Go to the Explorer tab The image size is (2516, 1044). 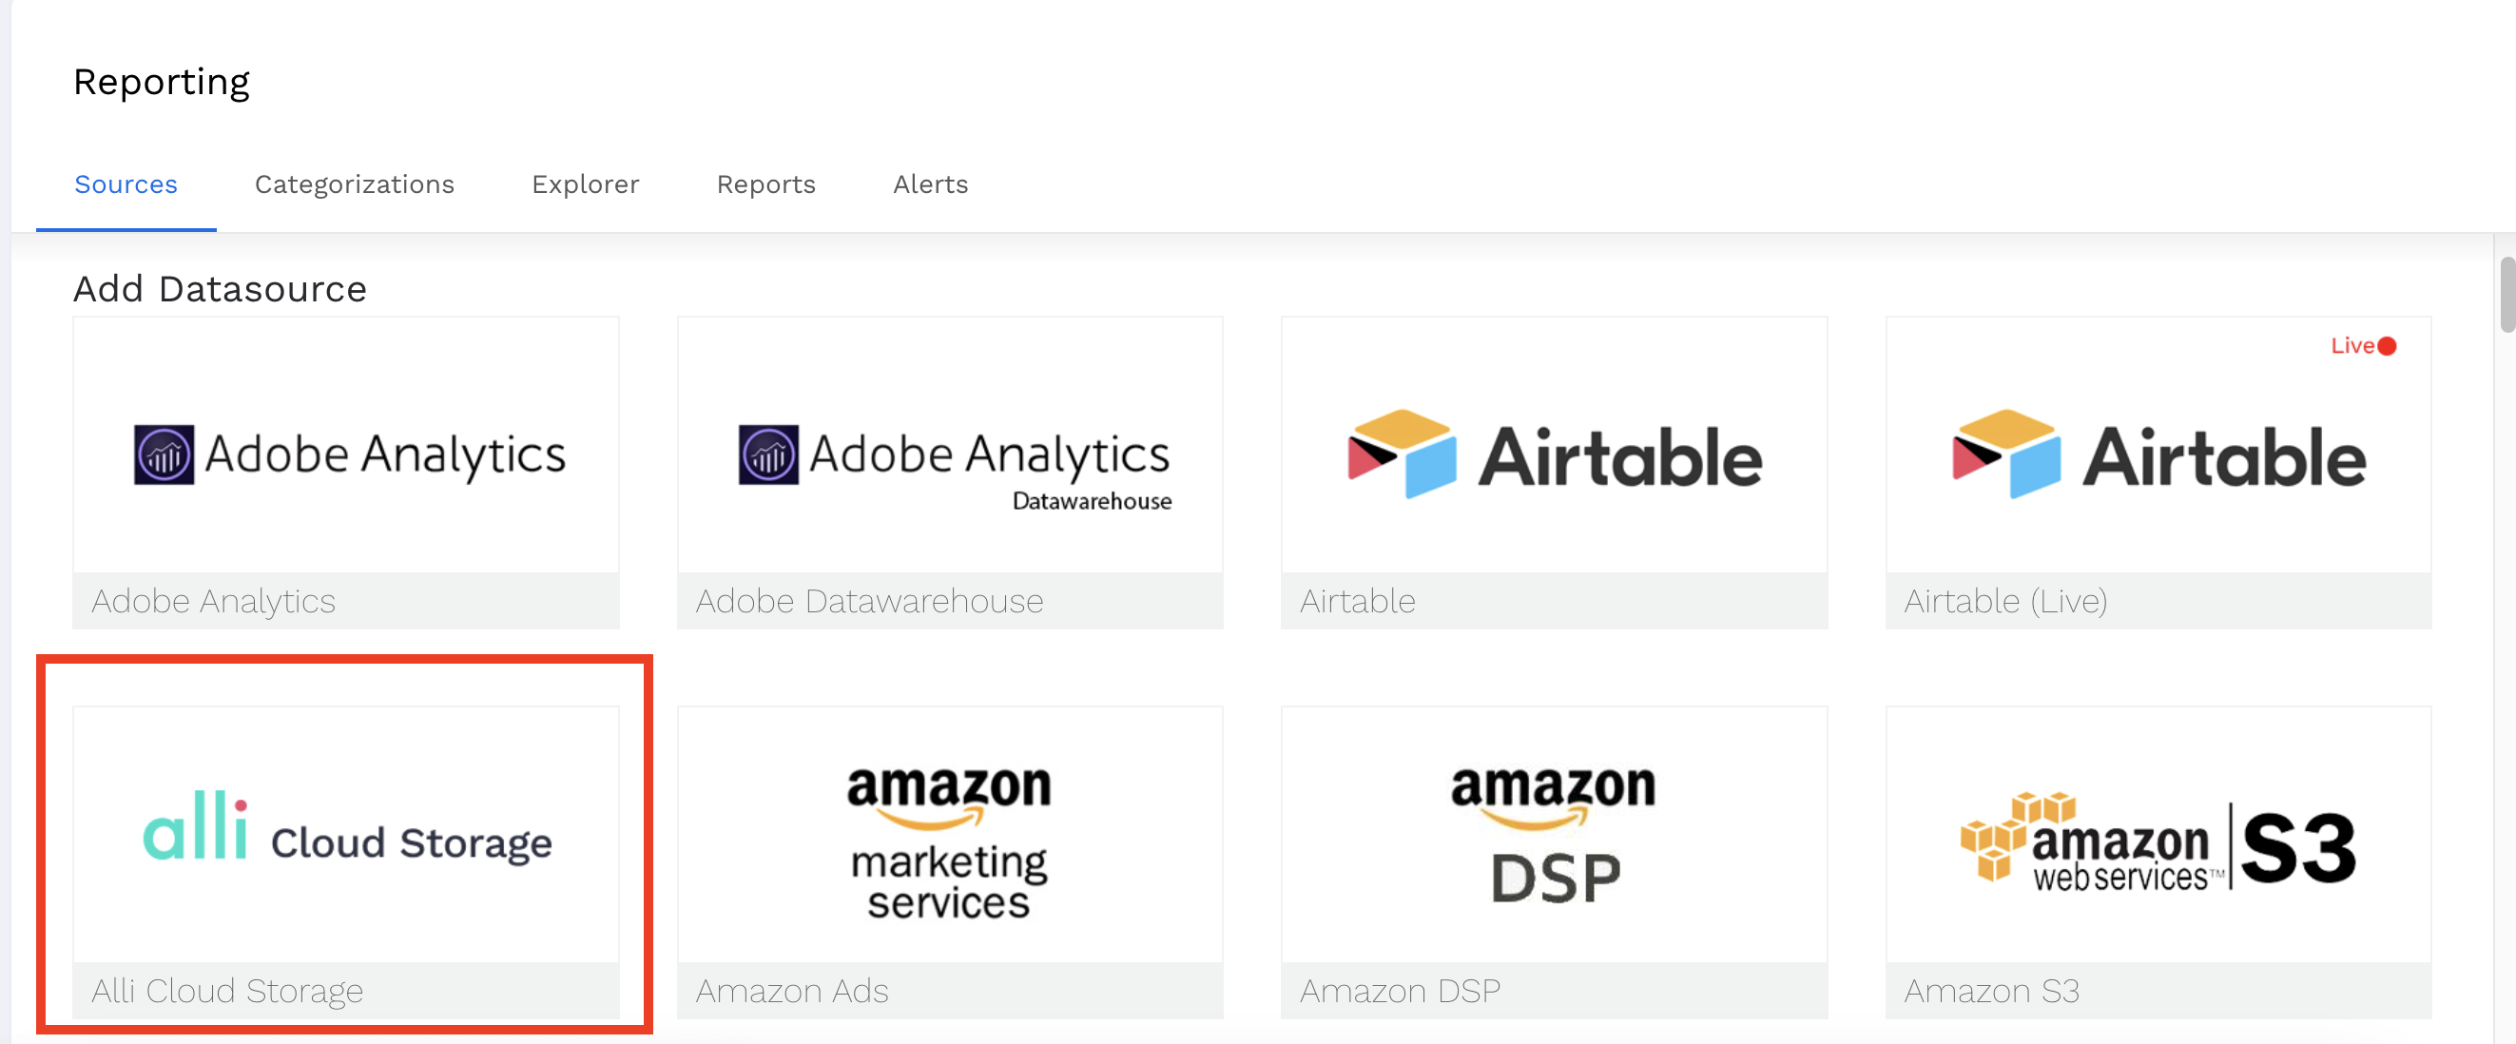585,184
